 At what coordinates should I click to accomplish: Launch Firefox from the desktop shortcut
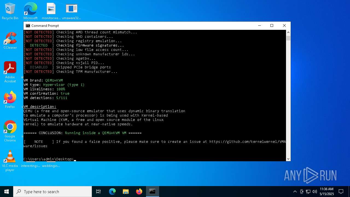(10, 100)
